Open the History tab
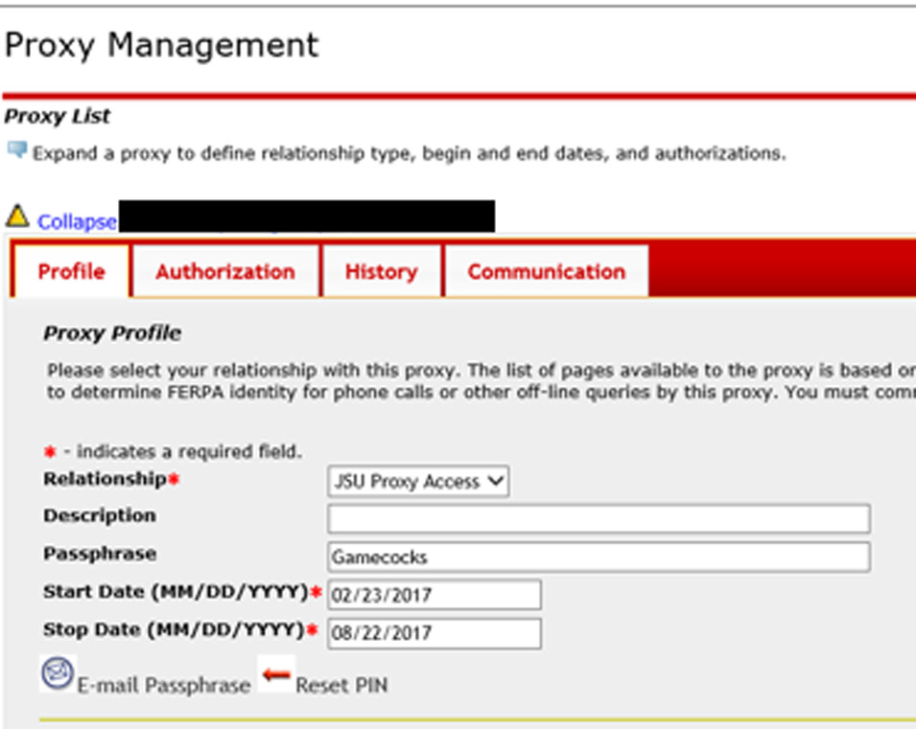Screen dimensions: 916x729 click(381, 271)
